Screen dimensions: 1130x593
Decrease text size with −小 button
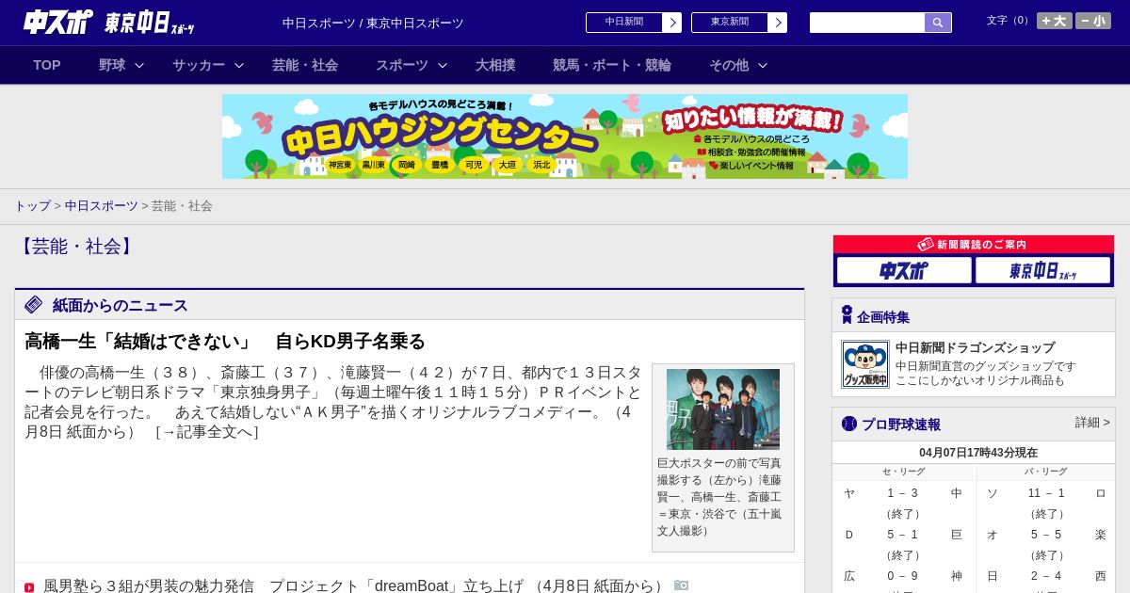click(x=1093, y=21)
